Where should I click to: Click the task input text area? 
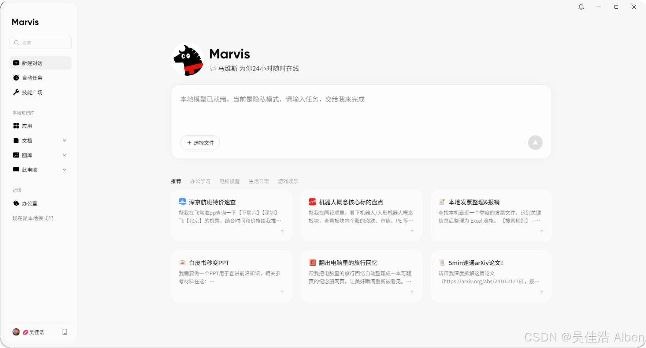(361, 110)
